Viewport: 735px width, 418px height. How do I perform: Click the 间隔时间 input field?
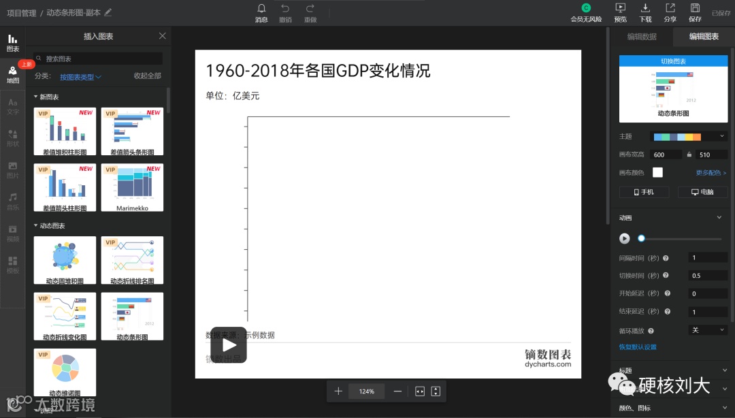tap(707, 257)
